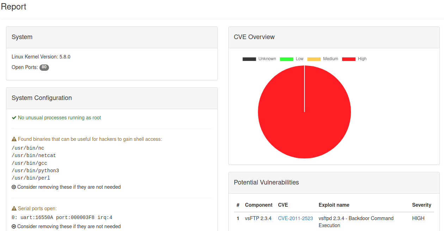The image size is (444, 231).
Task: Toggle the Low severity legend item
Action: click(291, 59)
